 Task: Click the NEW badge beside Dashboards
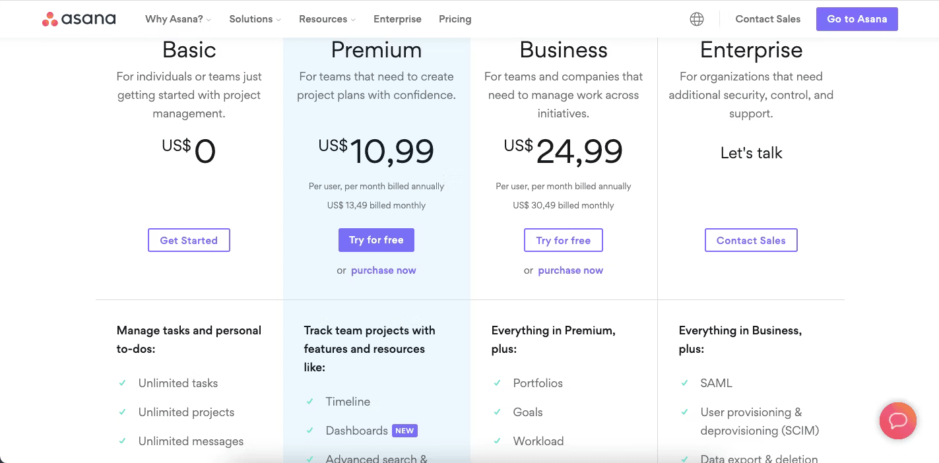(405, 431)
